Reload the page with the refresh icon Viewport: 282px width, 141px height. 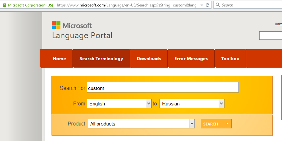[207, 5]
